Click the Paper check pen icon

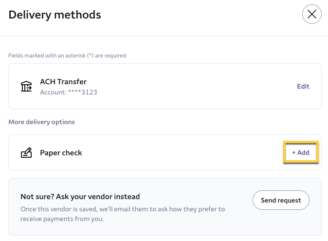click(x=26, y=153)
